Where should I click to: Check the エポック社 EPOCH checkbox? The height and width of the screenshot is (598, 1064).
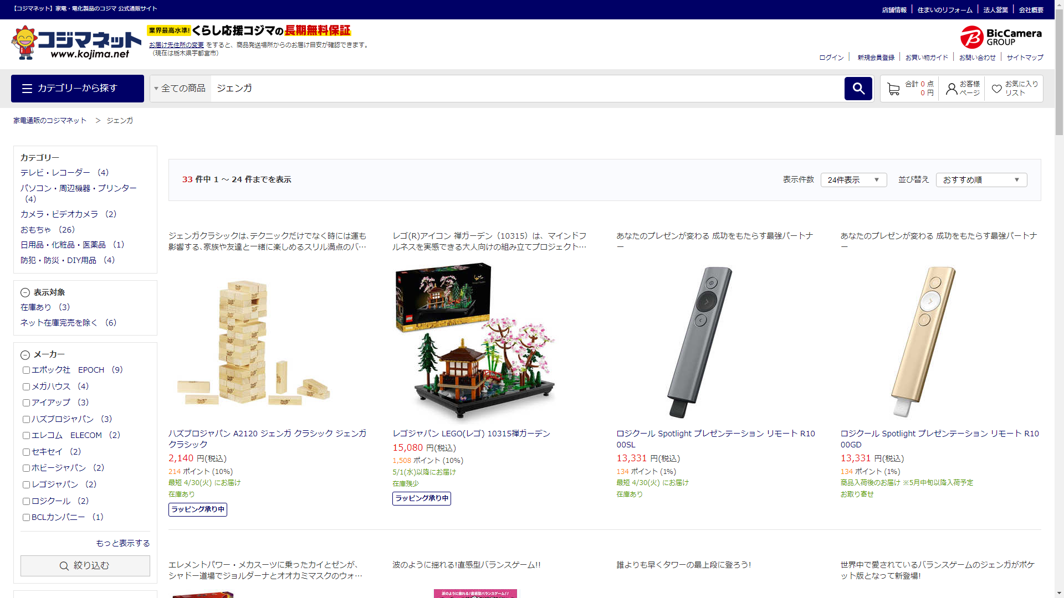[x=26, y=370]
